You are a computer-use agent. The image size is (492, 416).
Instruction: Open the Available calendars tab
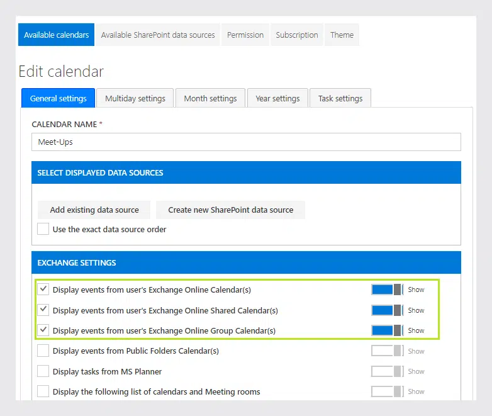pos(56,35)
